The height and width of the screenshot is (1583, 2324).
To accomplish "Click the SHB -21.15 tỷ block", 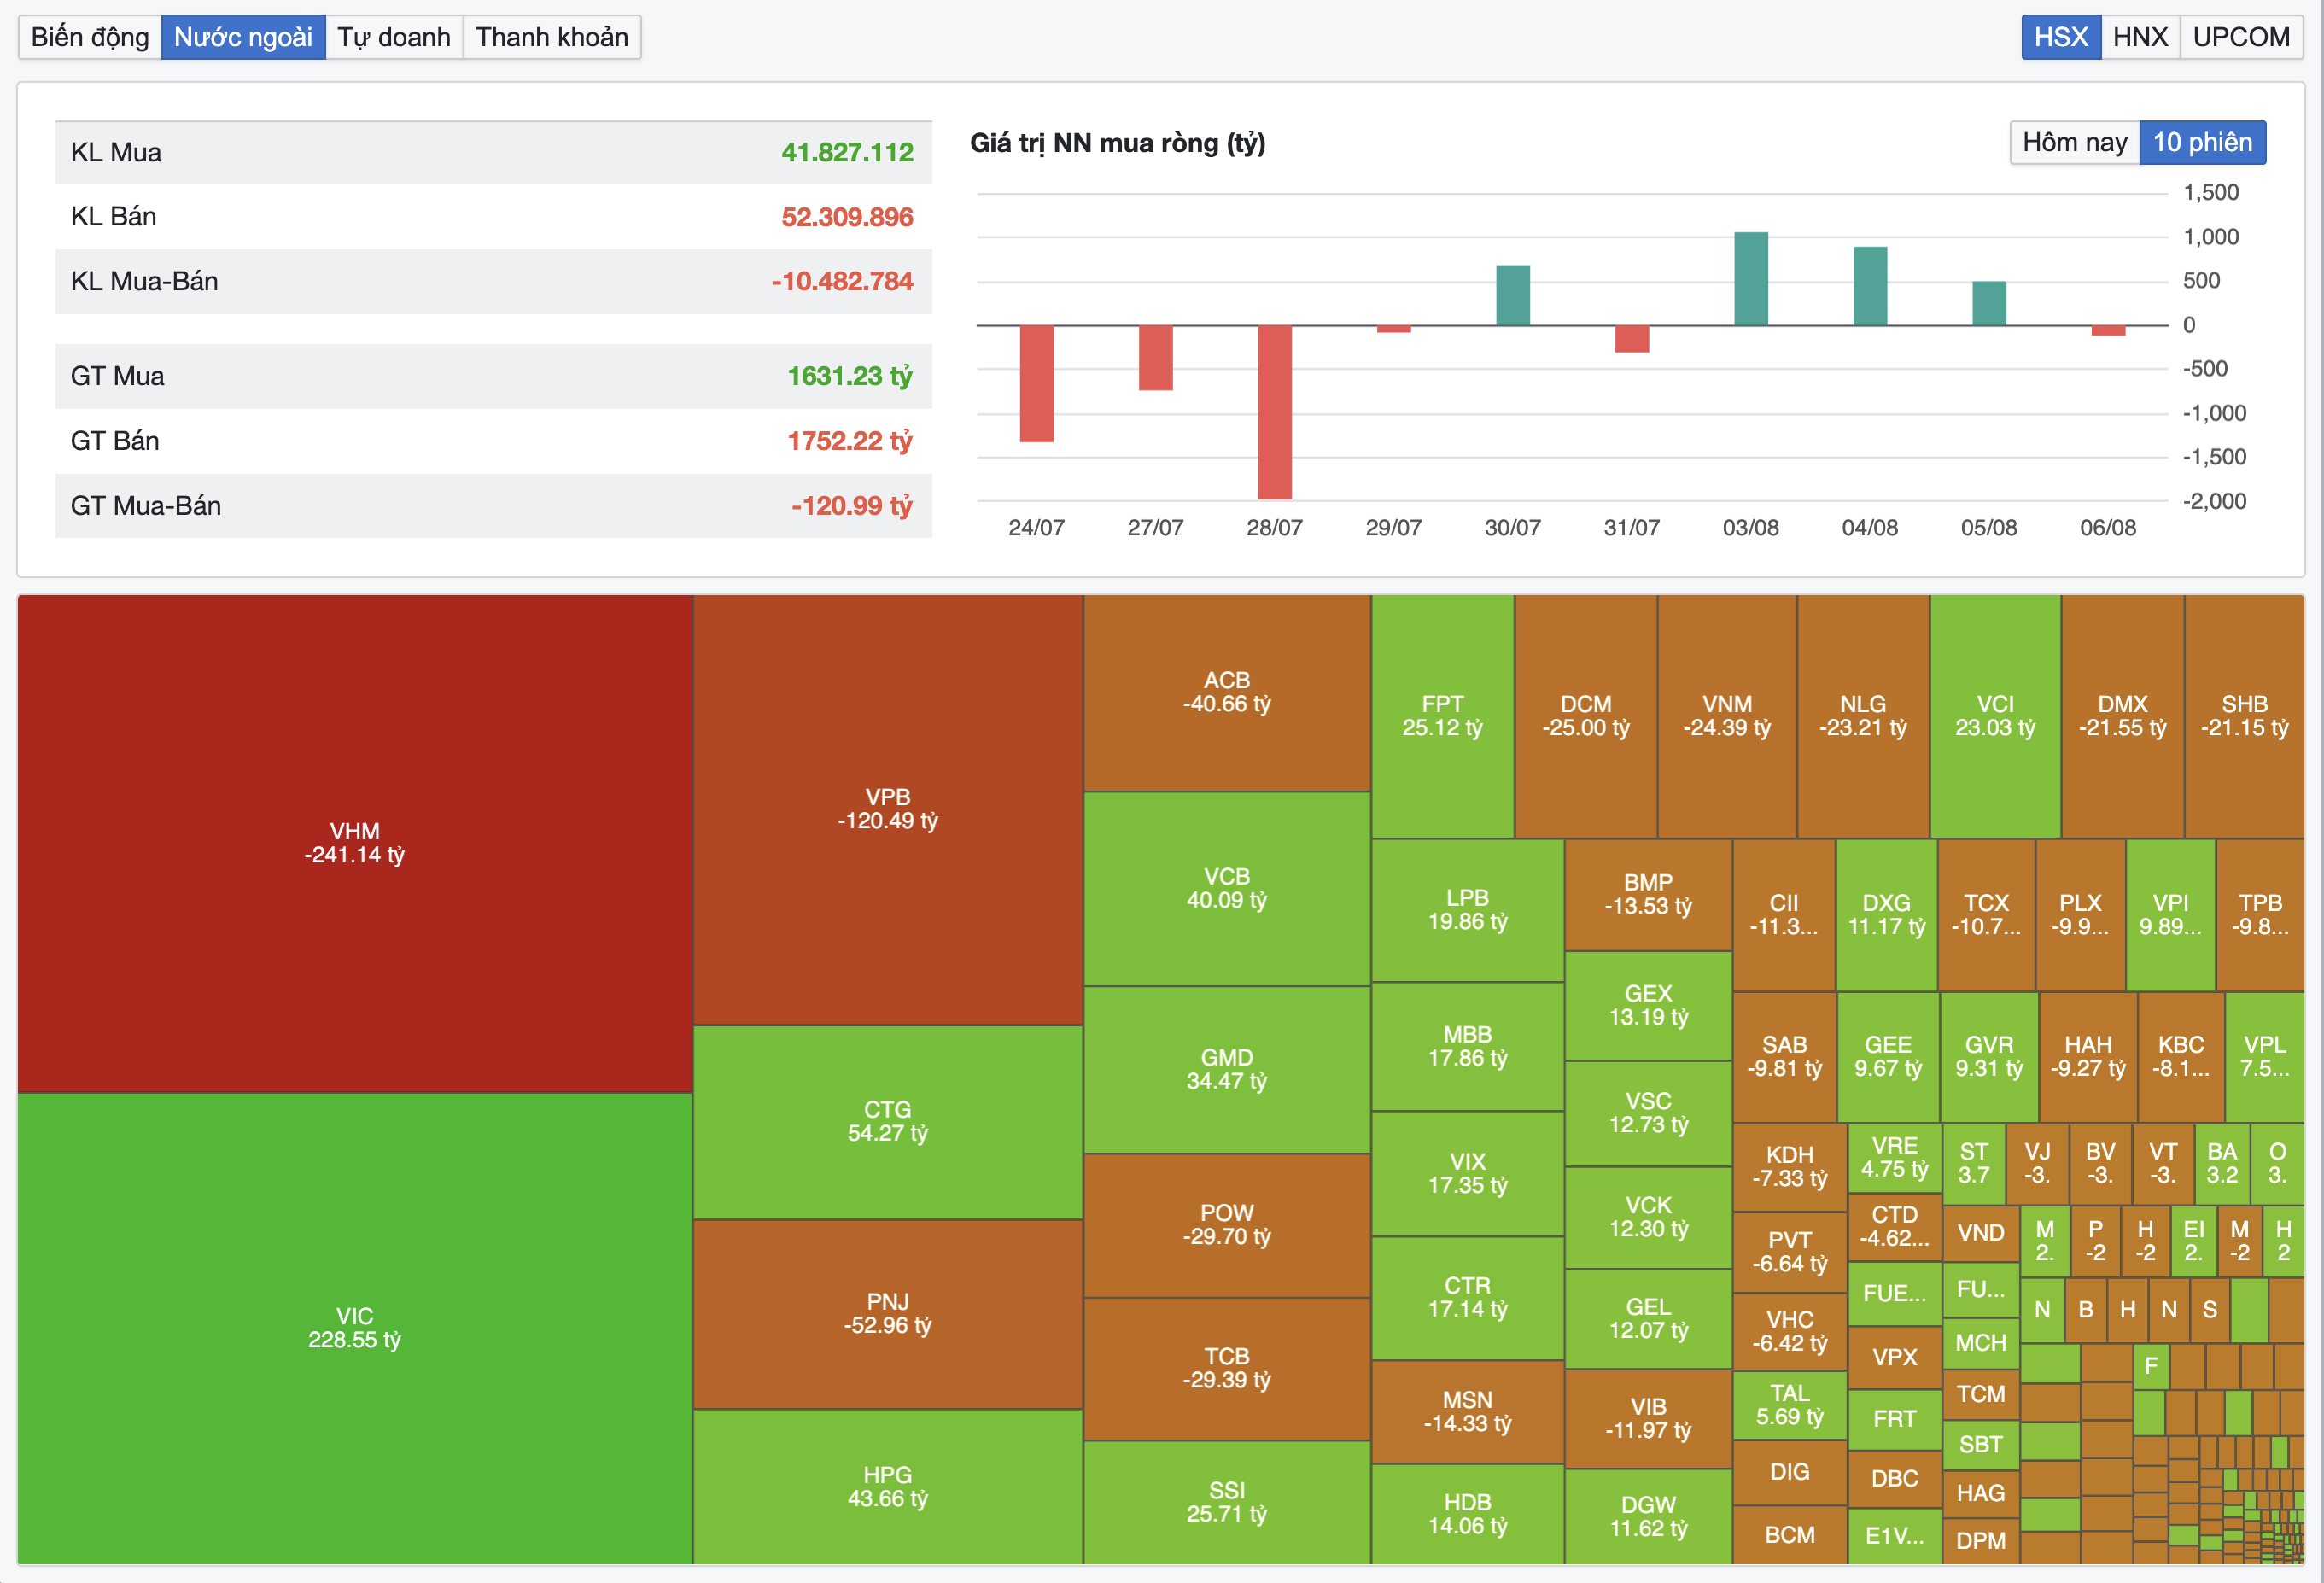I will coord(2245,717).
